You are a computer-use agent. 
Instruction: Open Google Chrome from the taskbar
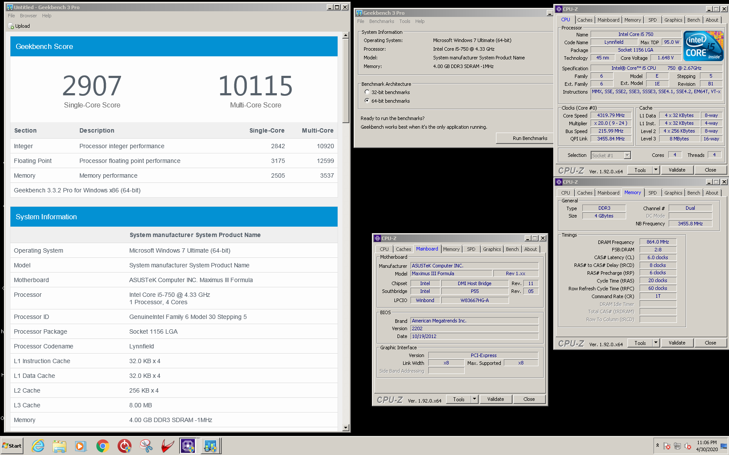tap(102, 445)
